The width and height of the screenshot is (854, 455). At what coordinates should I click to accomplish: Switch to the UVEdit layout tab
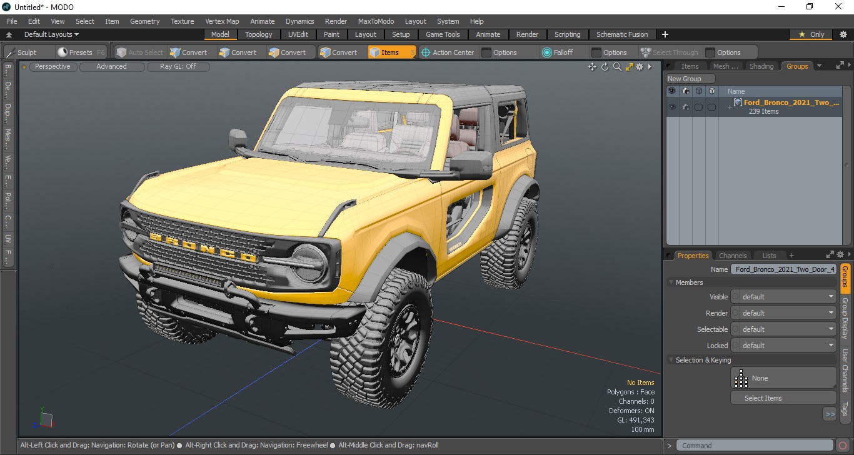pos(299,34)
